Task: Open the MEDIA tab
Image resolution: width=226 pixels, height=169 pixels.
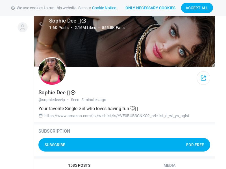Action: [169, 165]
